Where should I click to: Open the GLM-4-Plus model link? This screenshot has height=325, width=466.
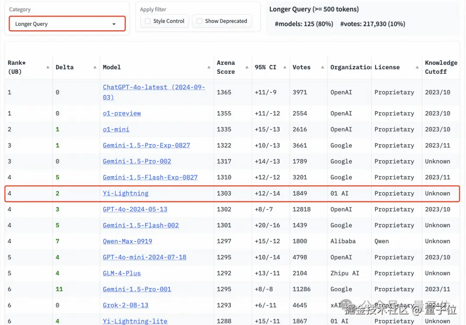point(122,273)
